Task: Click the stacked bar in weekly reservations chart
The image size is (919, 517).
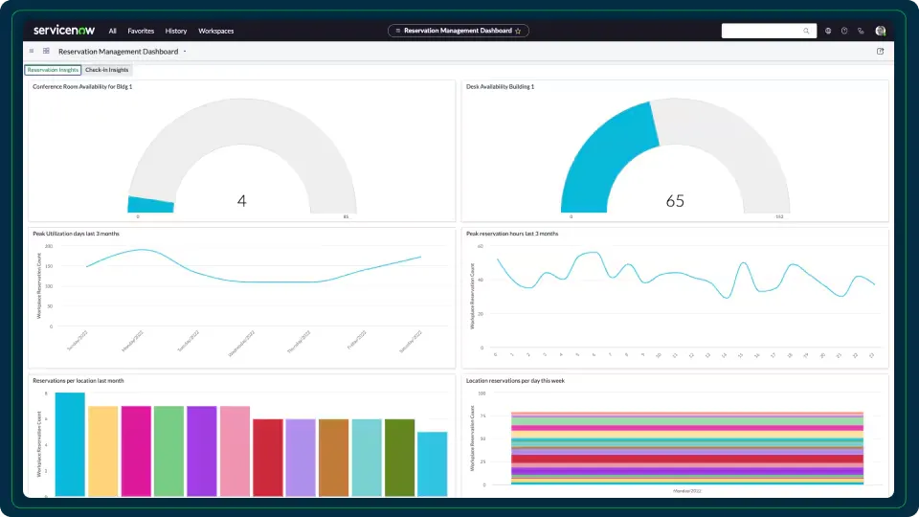Action: pyautogui.click(x=687, y=448)
